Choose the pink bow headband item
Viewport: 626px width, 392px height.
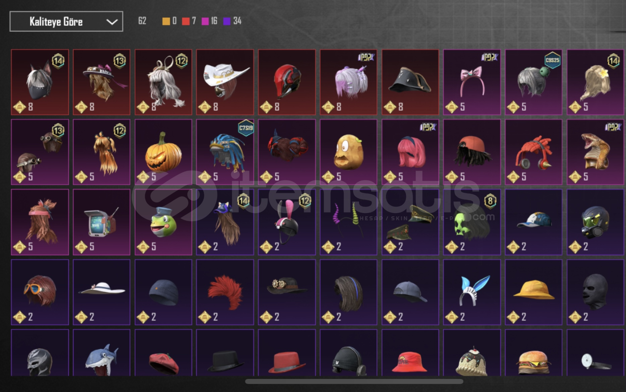[472, 82]
